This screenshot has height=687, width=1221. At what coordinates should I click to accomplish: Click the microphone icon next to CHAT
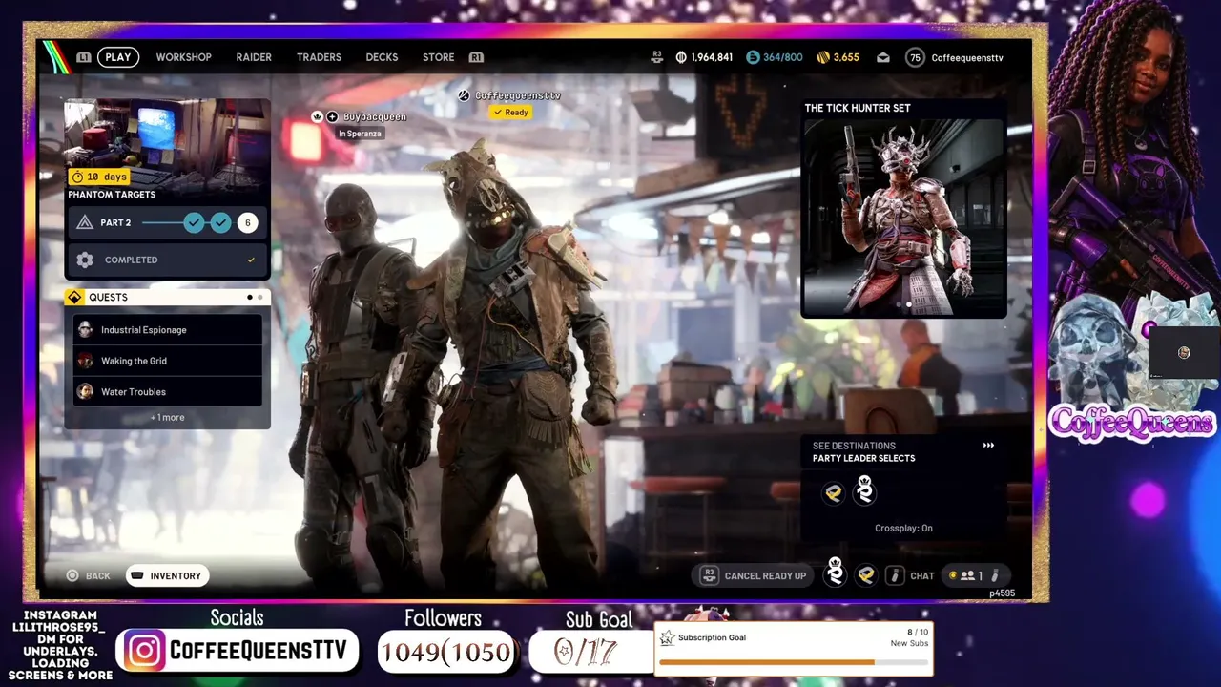(x=895, y=575)
